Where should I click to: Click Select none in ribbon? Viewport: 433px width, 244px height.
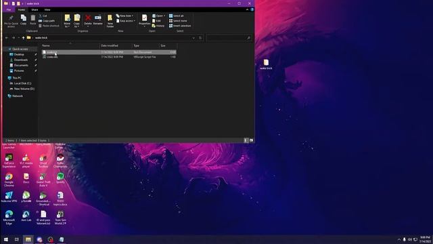[178, 21]
